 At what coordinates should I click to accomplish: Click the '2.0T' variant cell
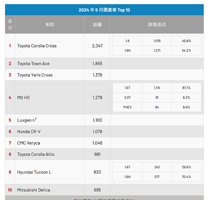click(127, 97)
